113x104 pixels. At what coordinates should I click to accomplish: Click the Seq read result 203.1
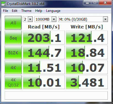coord(44,38)
